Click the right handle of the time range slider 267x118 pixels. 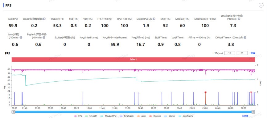[253, 112]
